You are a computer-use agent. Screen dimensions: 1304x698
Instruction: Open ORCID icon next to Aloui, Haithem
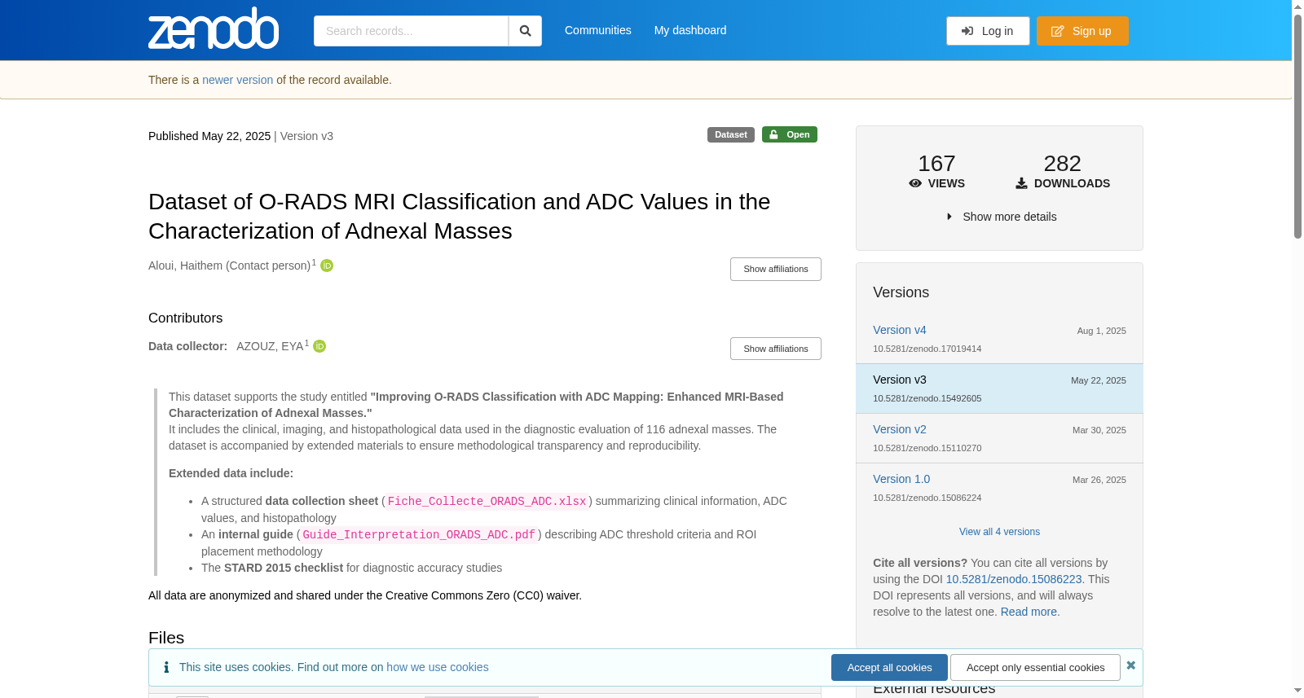(x=327, y=266)
